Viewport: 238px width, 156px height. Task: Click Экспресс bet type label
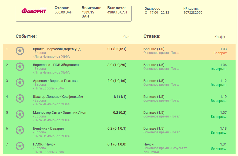[152, 9]
